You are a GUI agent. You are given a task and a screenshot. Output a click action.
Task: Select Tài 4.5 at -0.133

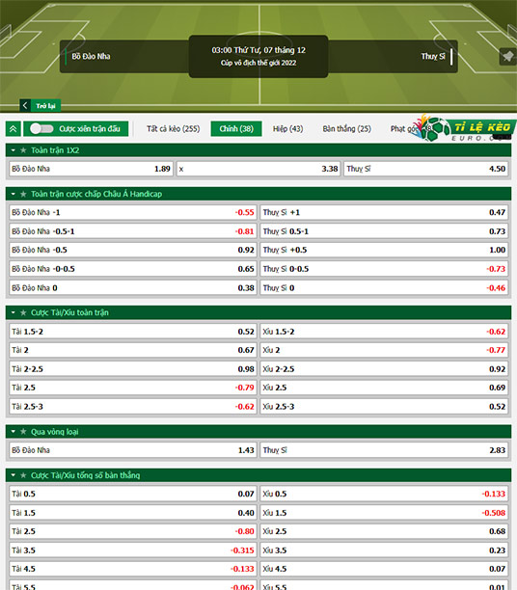pos(132,569)
